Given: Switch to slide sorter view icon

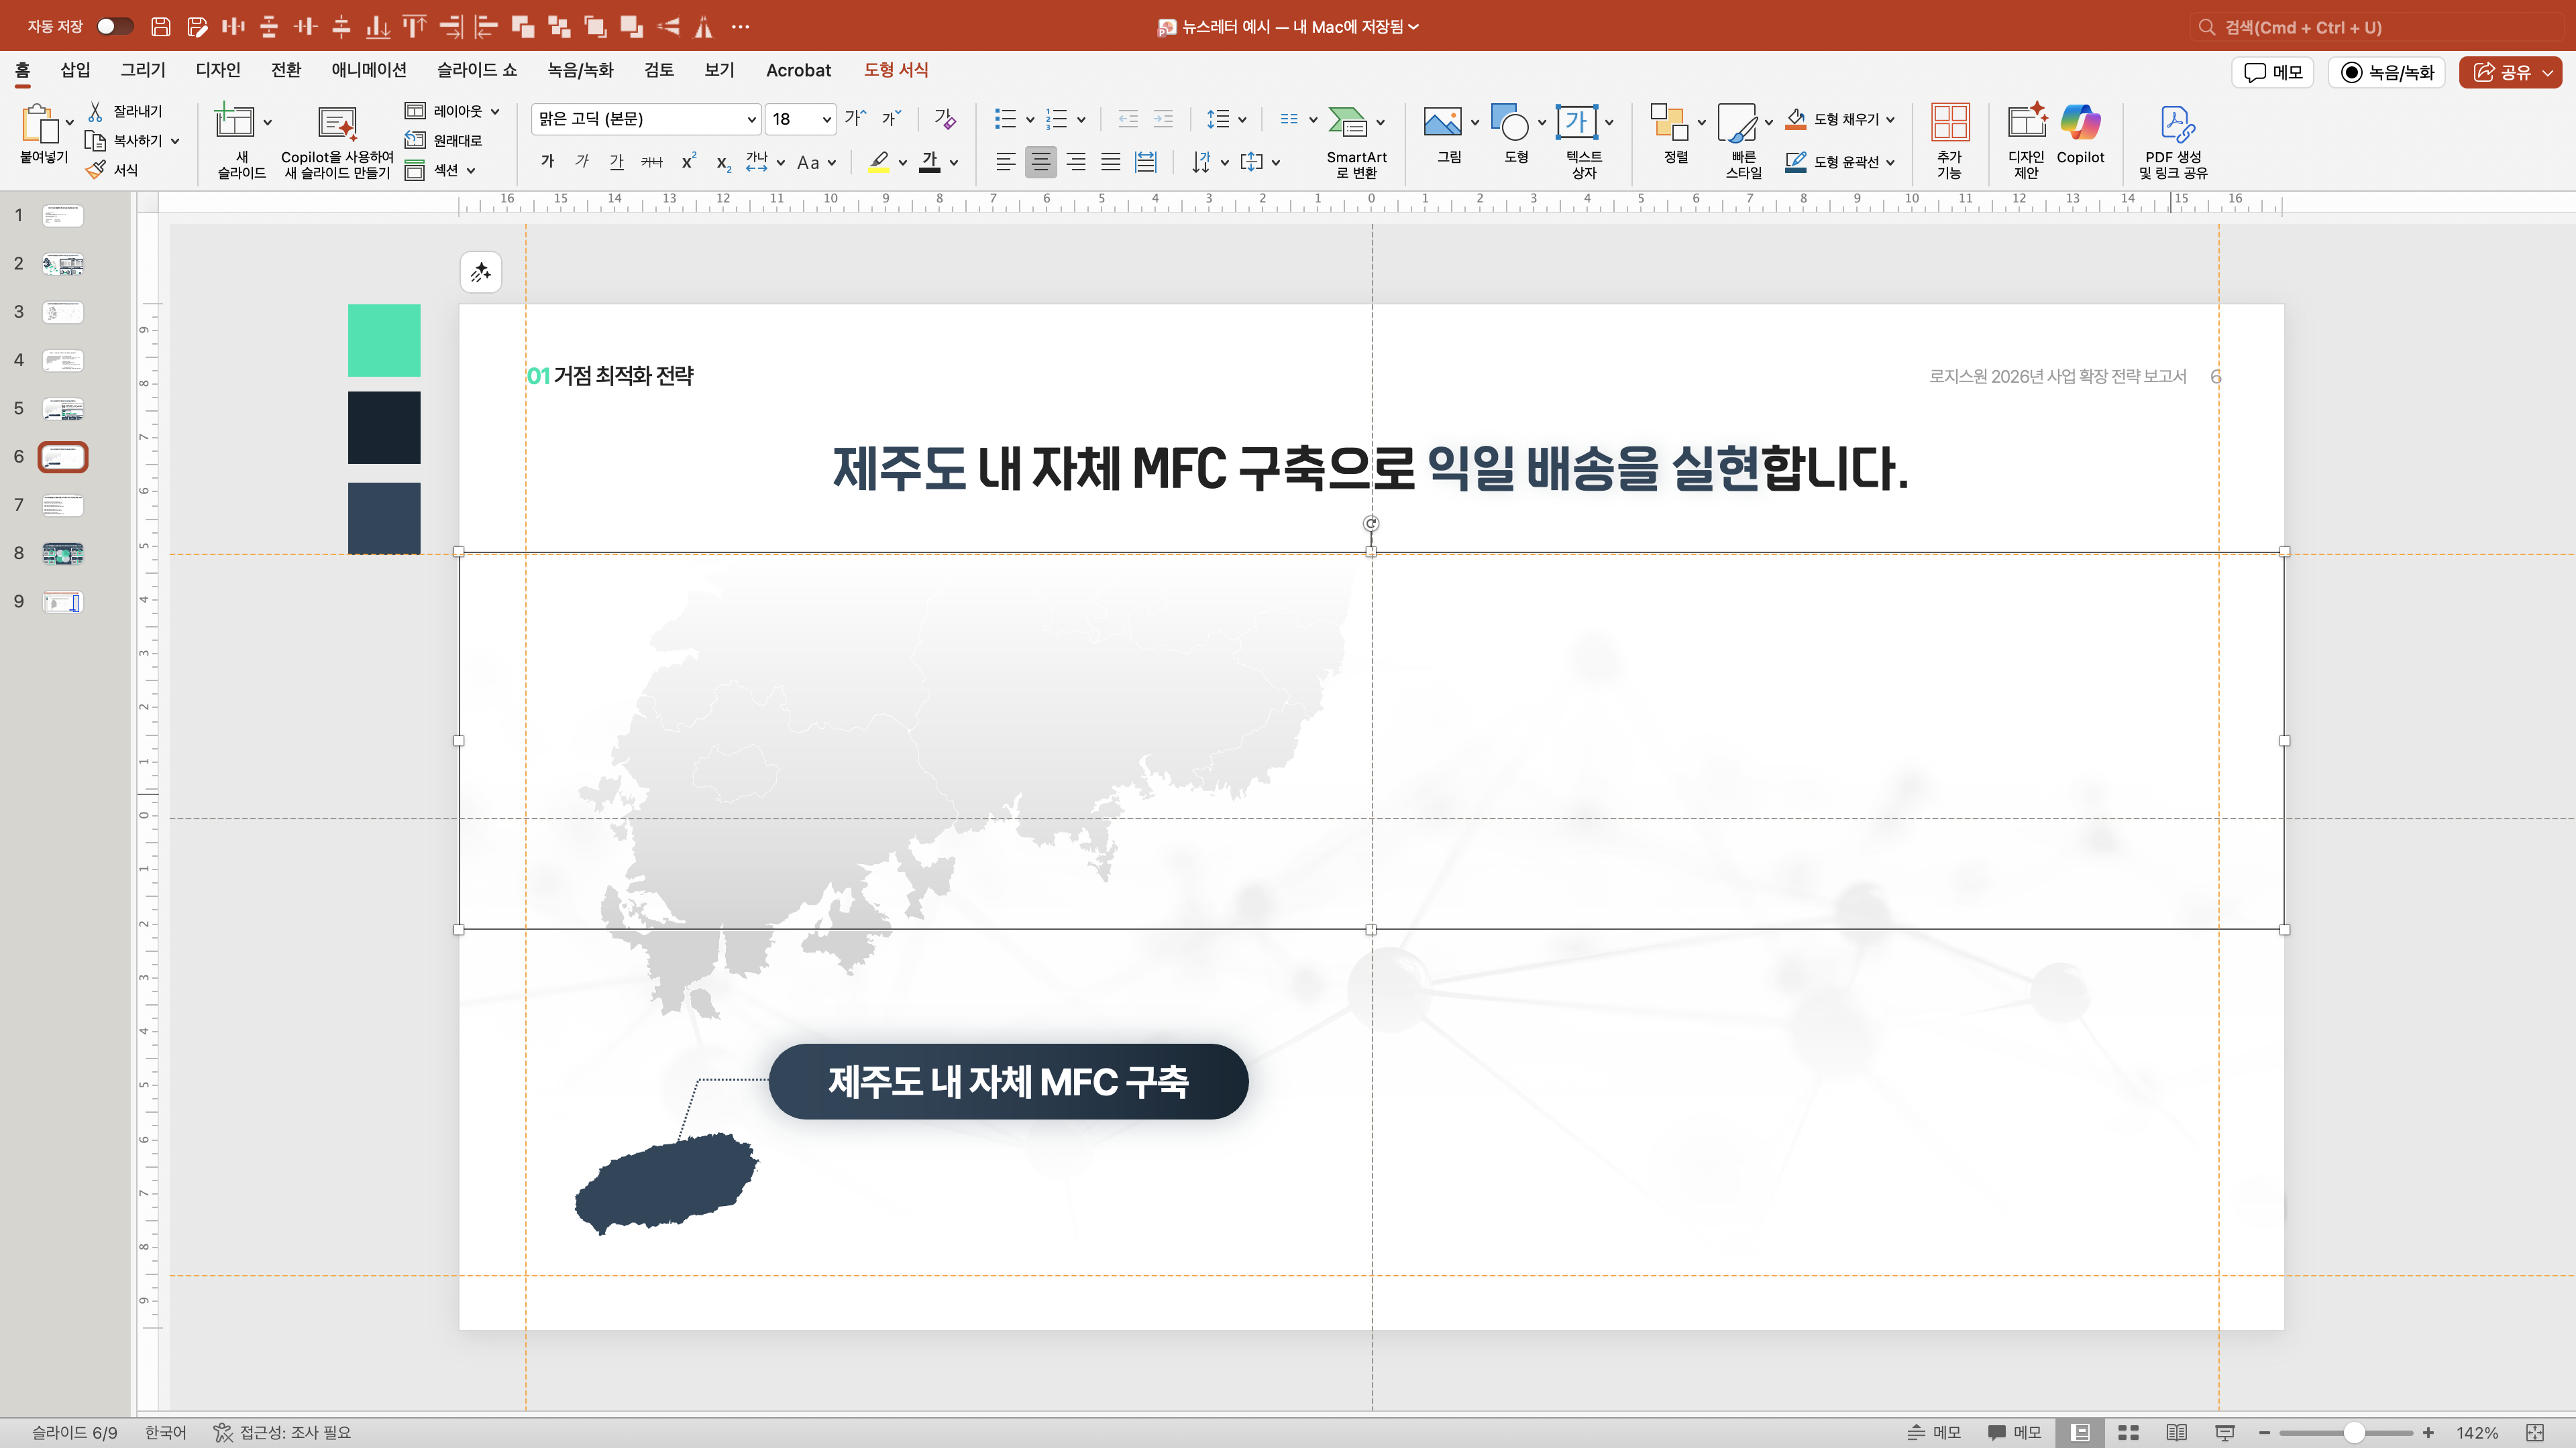Looking at the screenshot, I should (2128, 1432).
